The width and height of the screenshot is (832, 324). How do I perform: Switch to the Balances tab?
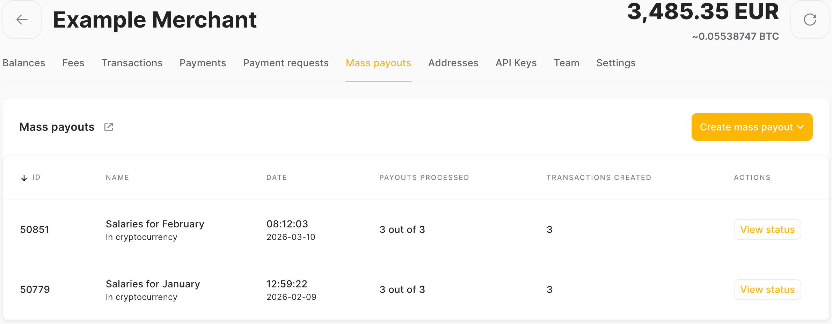pyautogui.click(x=24, y=63)
